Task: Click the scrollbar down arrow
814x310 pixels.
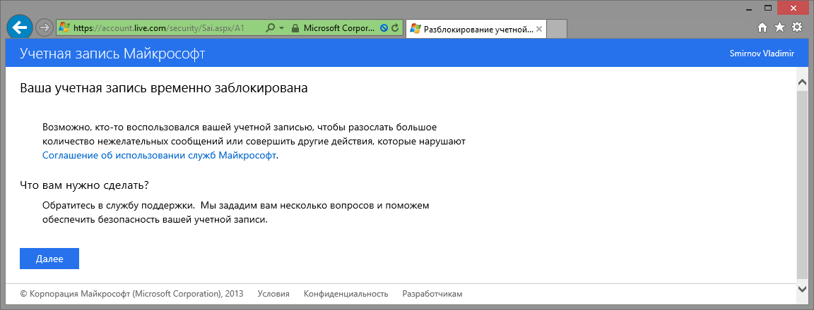Action: pos(802,289)
